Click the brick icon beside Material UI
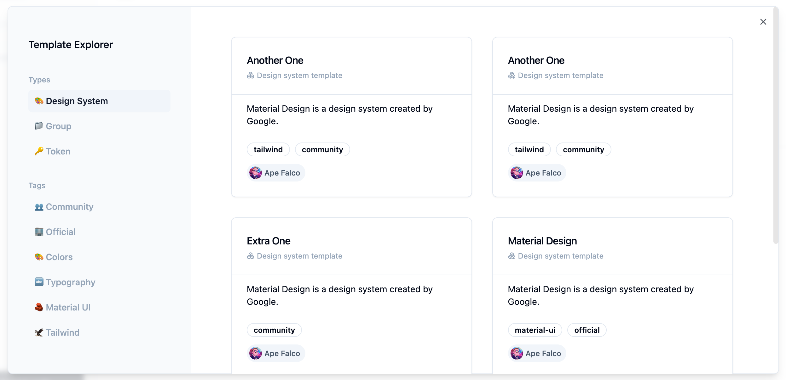786x380 pixels. 39,307
